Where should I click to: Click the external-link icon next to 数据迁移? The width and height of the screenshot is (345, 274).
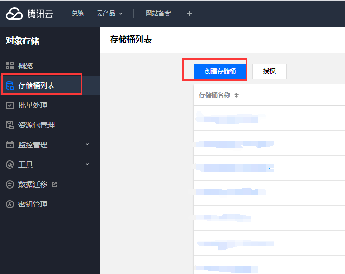pos(54,184)
